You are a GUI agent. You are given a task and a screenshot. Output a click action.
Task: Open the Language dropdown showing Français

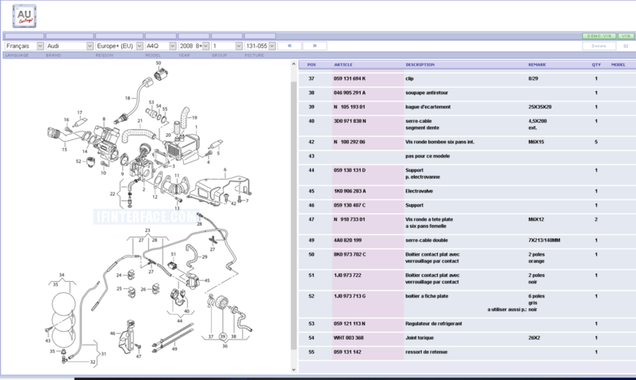click(x=24, y=46)
